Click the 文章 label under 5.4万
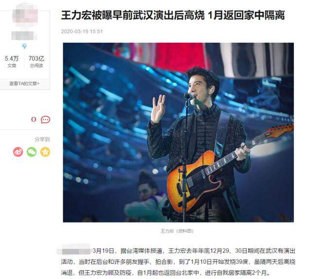This screenshot has width=311, height=279. pos(12,66)
